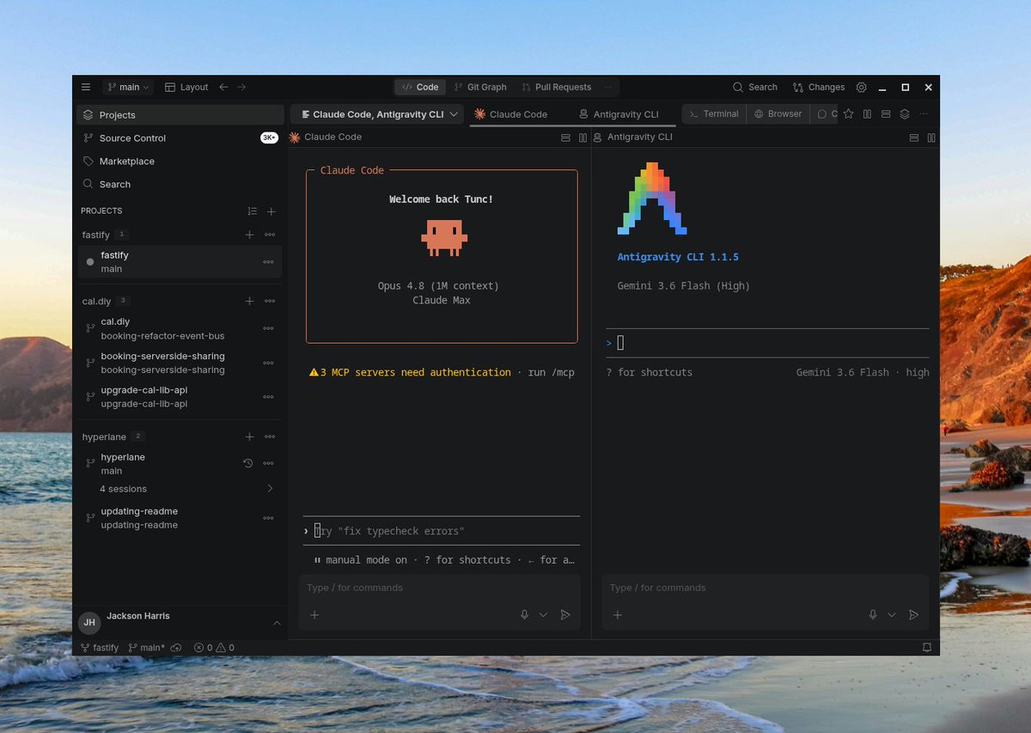Select the fastify main workspace

[180, 262]
